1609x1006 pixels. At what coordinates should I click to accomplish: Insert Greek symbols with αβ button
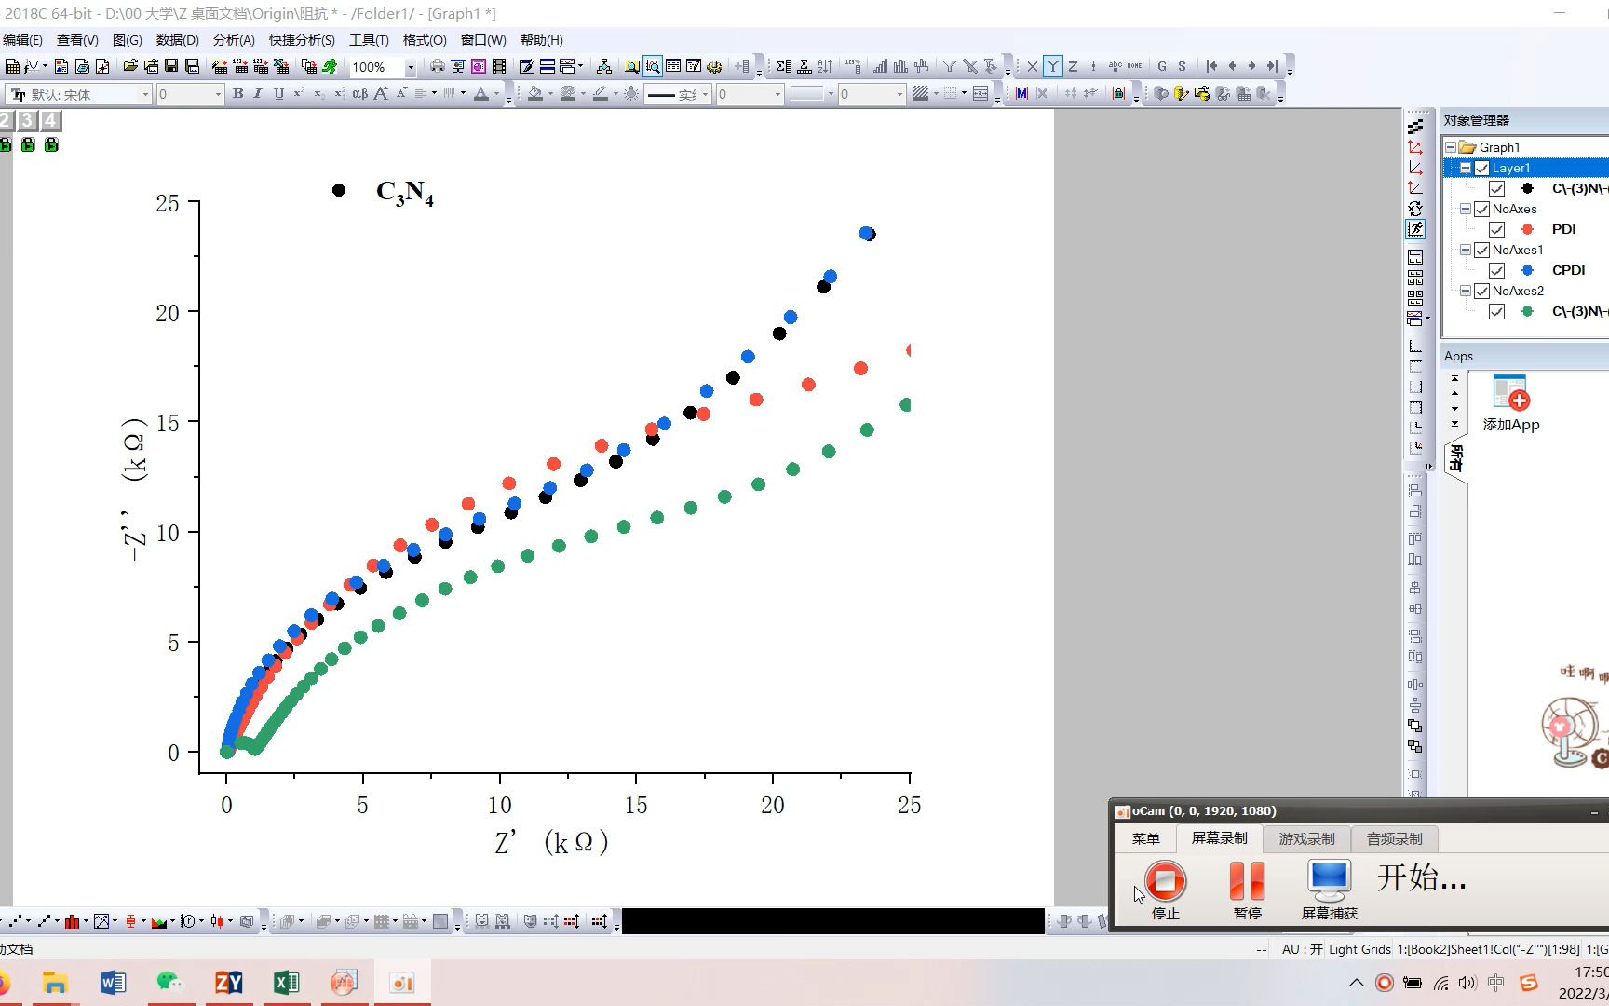coord(359,94)
